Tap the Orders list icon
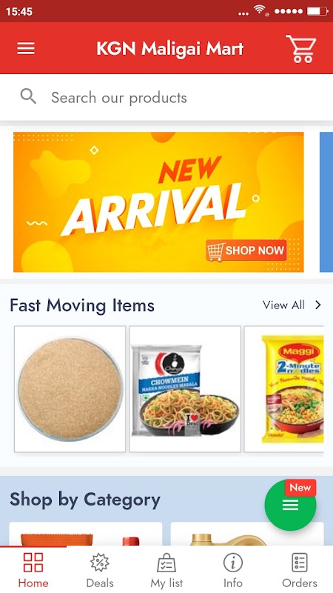The height and width of the screenshot is (593, 333). point(300,563)
